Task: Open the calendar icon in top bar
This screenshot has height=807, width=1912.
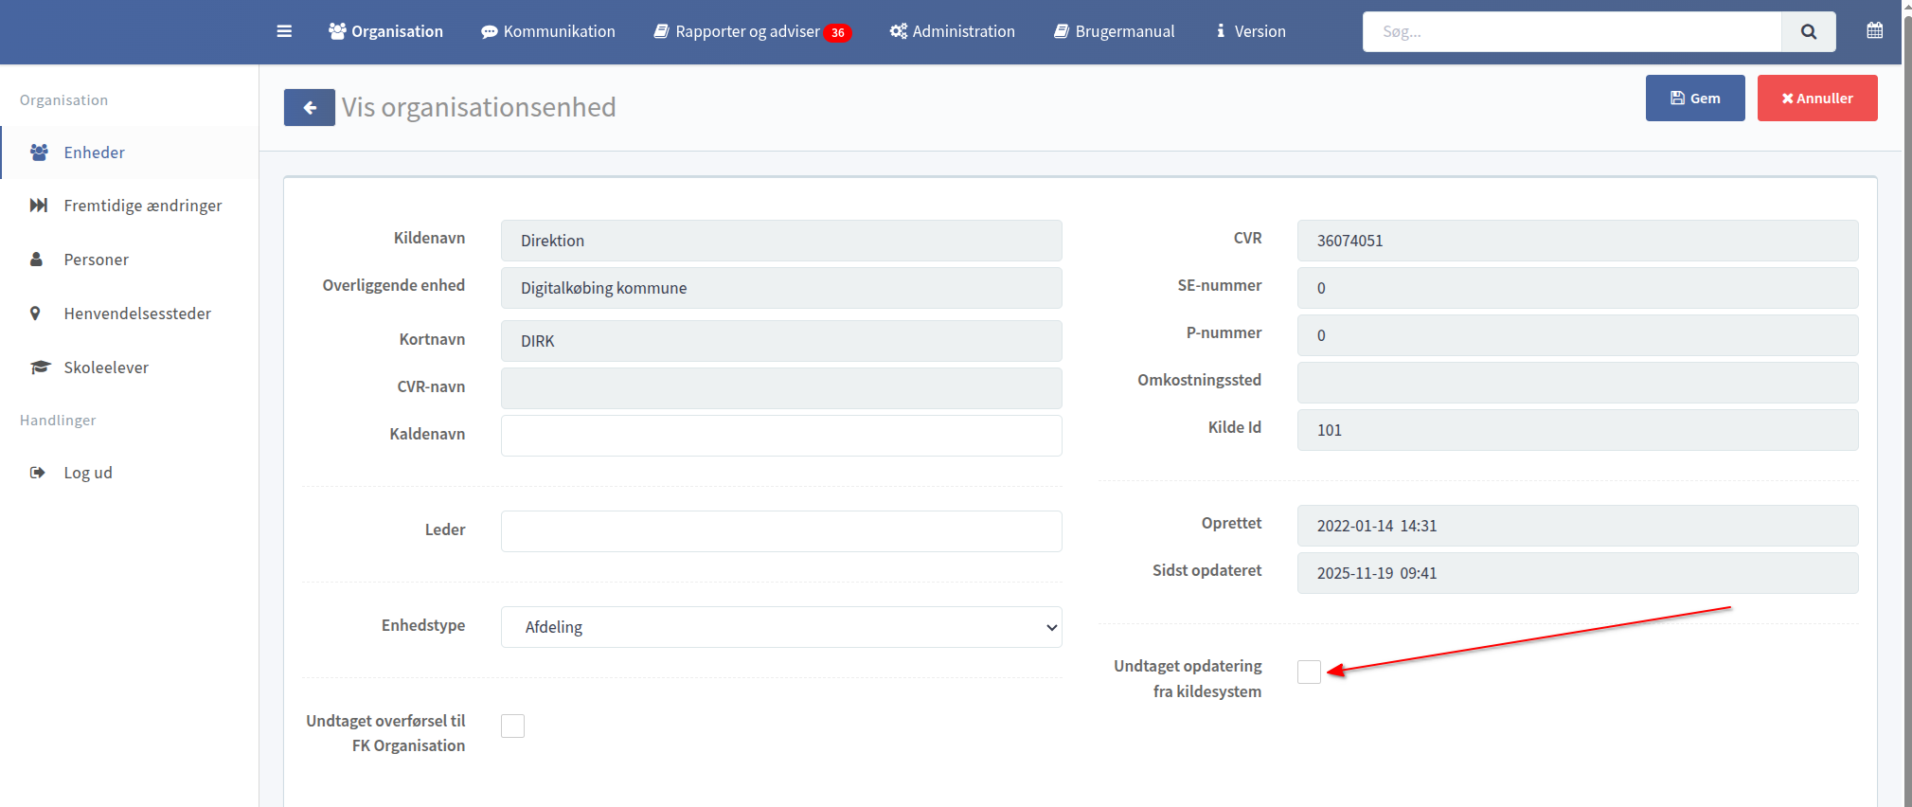Action: click(1874, 30)
